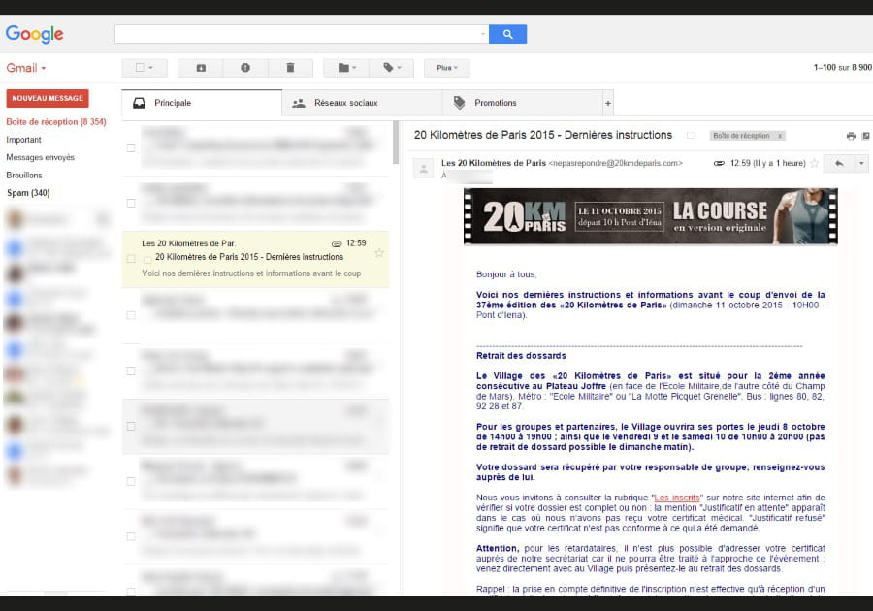Archive the open message
Screen dimensions: 873x611
point(201,68)
